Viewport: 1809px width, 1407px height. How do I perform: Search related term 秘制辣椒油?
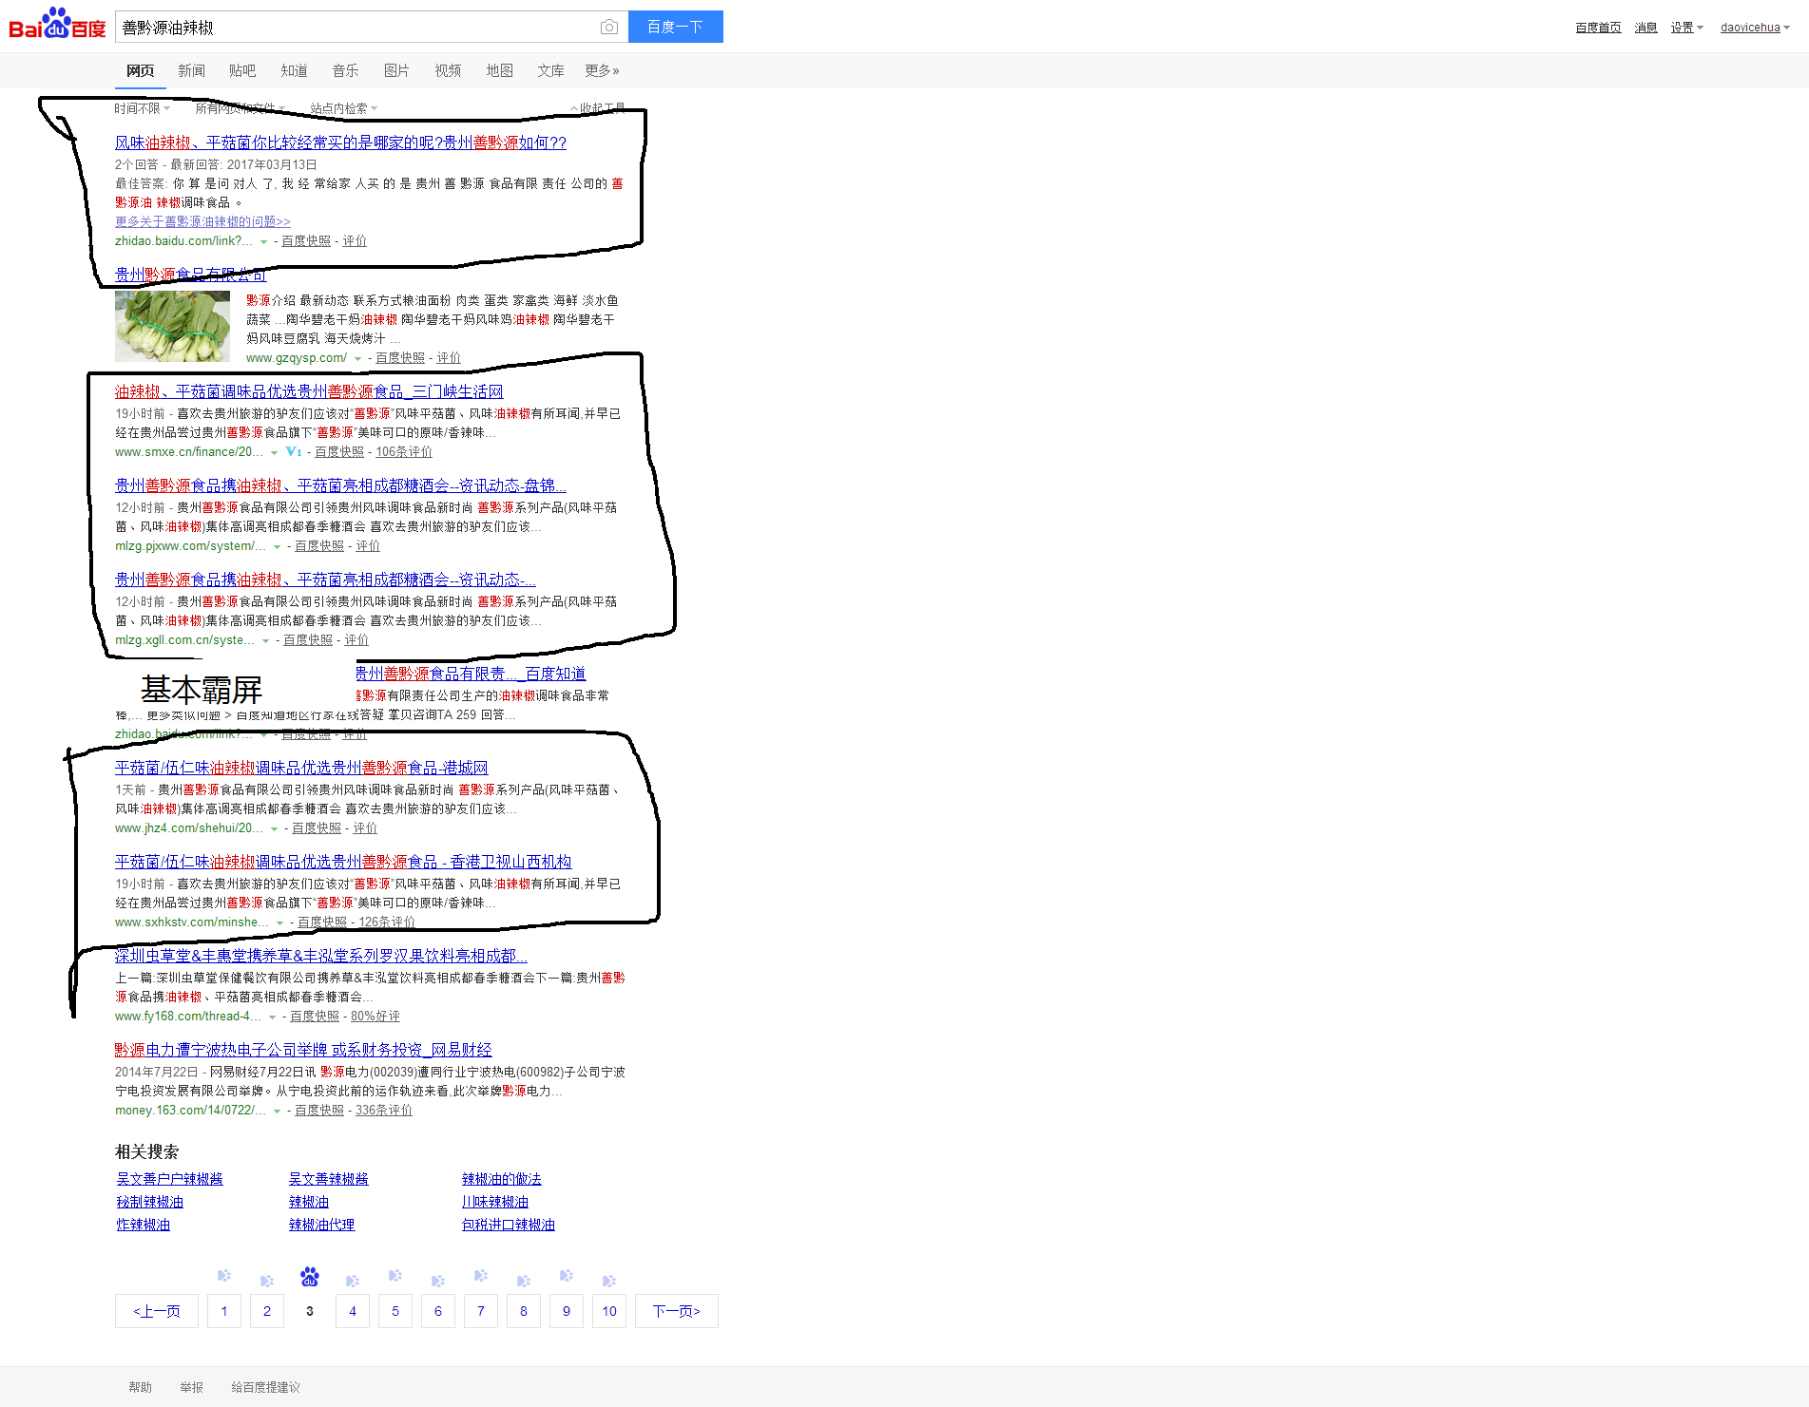pos(149,1202)
